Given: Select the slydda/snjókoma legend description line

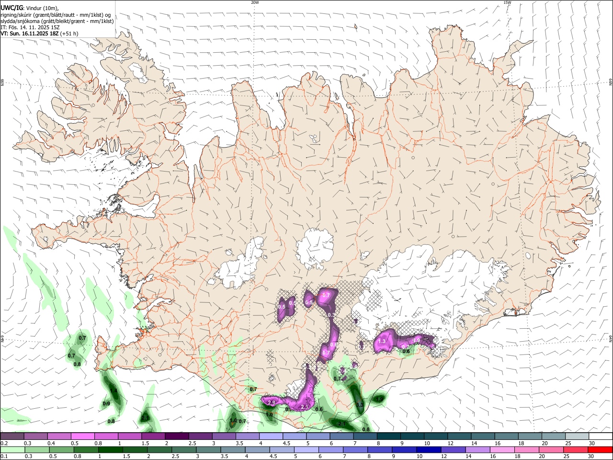Looking at the screenshot, I should coord(57,21).
